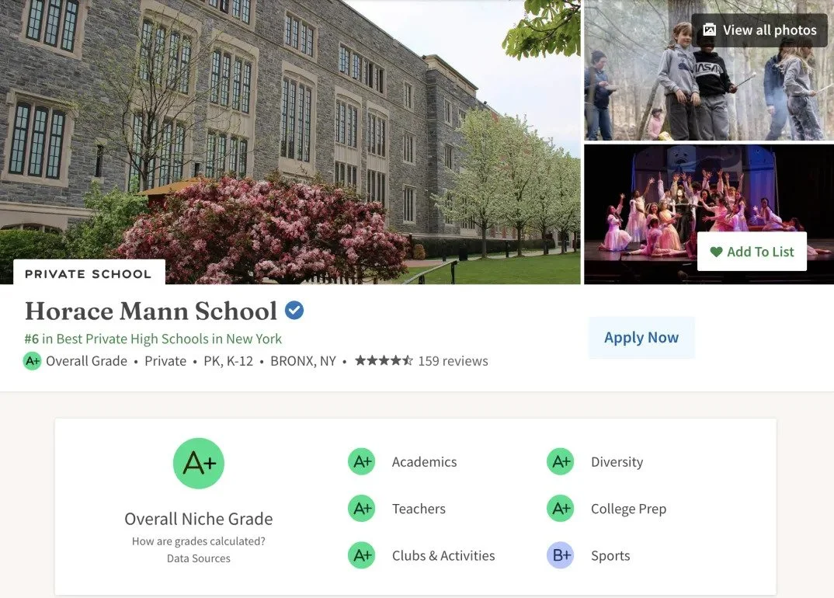Viewport: 834px width, 598px height.
Task: Open the stage performance photo
Action: click(x=709, y=214)
